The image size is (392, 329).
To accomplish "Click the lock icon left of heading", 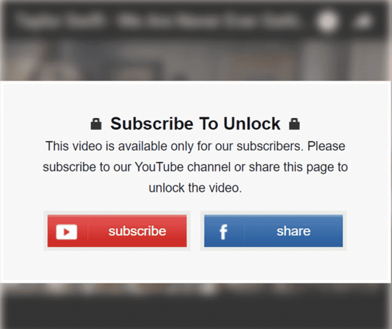I will click(96, 124).
